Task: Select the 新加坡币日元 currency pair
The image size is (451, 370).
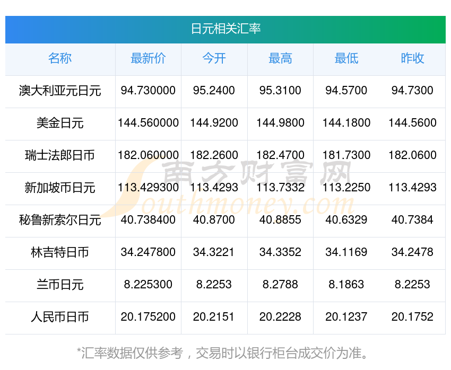Action: tap(60, 188)
